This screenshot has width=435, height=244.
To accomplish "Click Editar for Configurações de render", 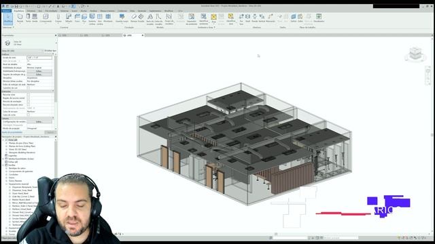I will click(x=39, y=121).
